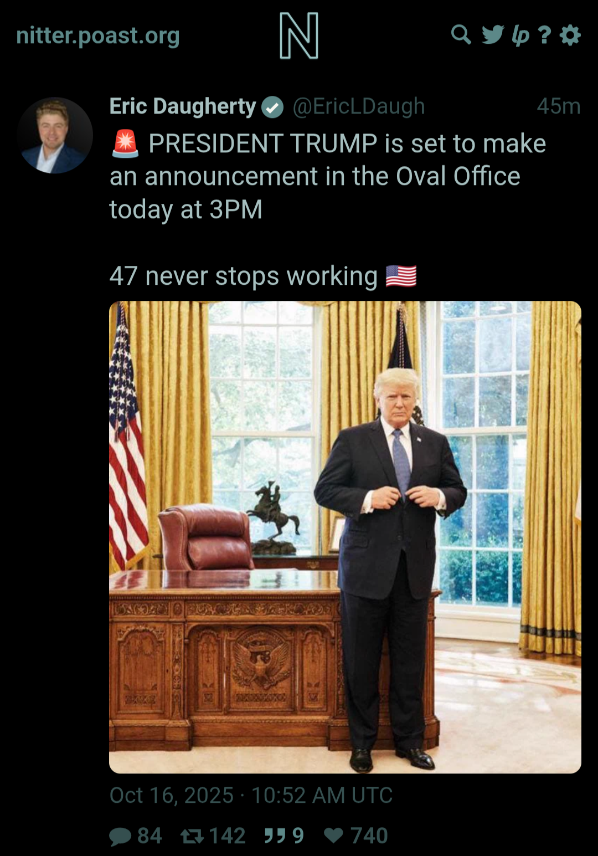Click the blue verified checkmark badge

[272, 107]
